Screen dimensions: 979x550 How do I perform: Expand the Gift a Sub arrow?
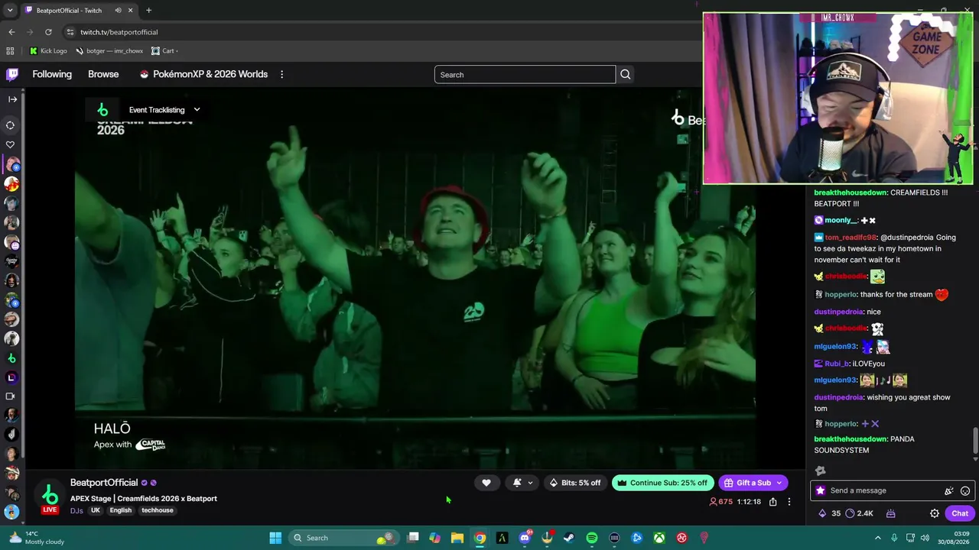[779, 483]
